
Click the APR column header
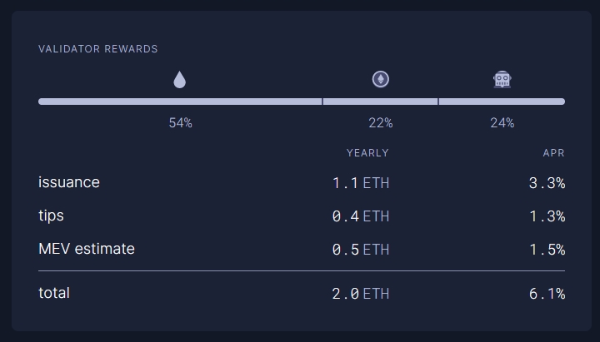click(x=553, y=153)
